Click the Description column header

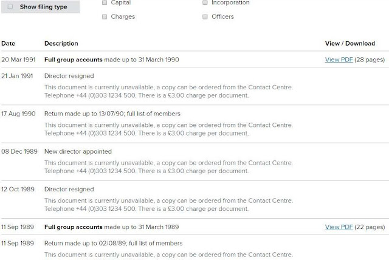coord(61,44)
